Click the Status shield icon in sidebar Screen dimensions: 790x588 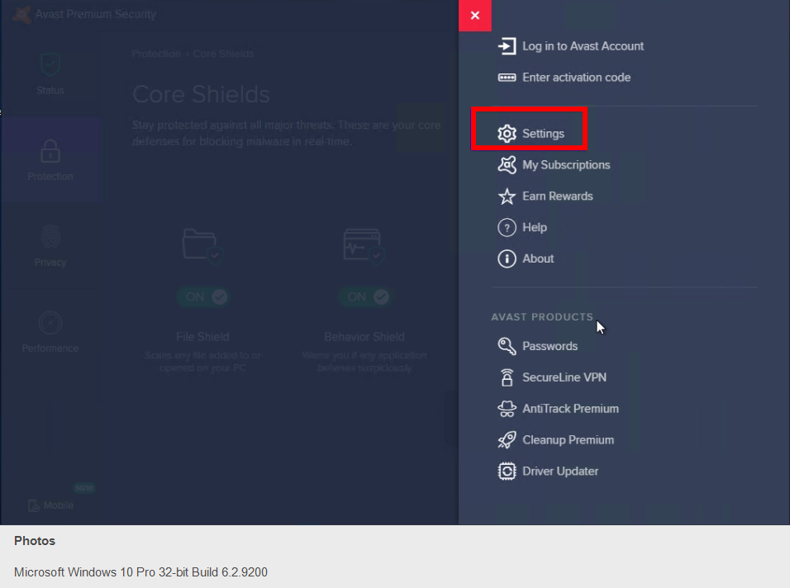tap(50, 64)
